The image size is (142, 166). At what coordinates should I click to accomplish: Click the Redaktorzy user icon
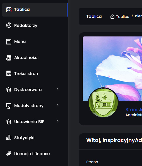tap(9, 25)
